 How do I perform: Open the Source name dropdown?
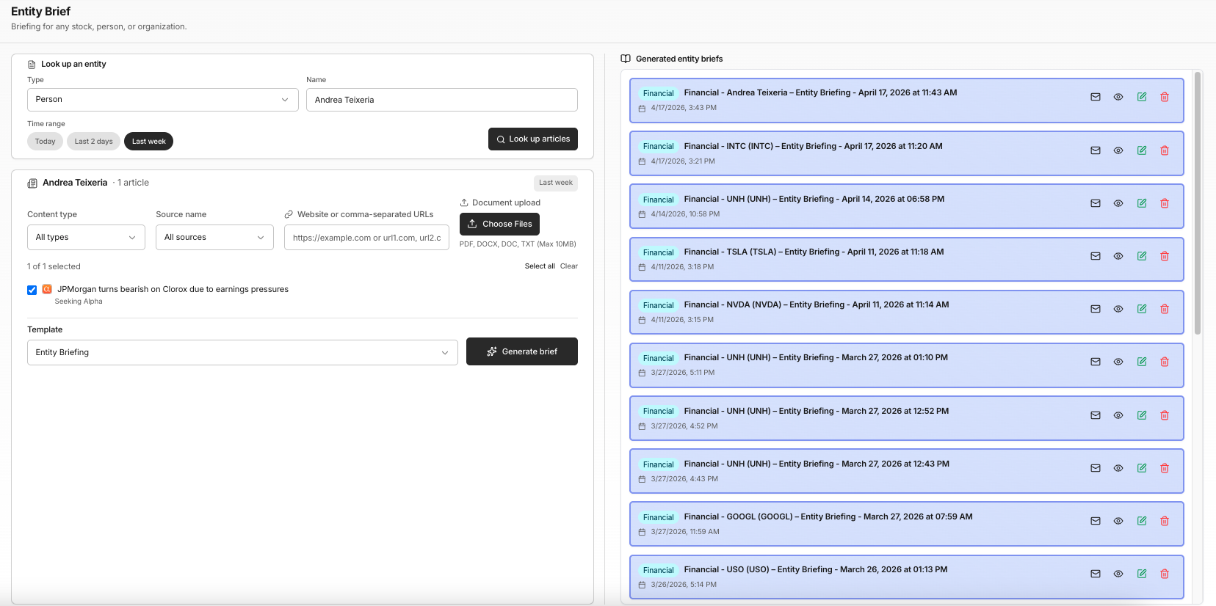click(x=214, y=238)
